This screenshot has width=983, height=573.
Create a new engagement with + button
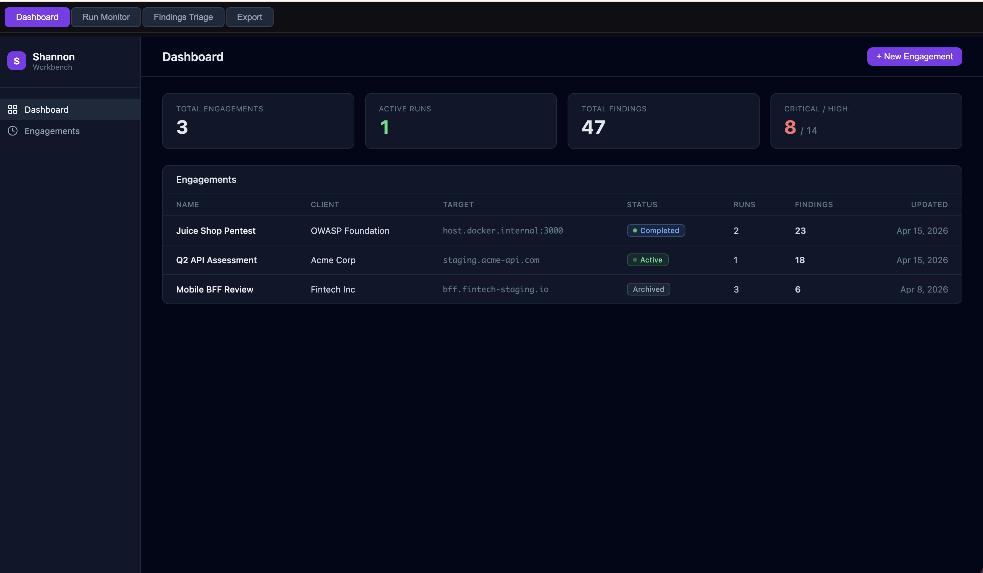[914, 56]
